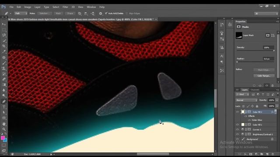Click the Make Shape button
The width and height of the screenshot is (280, 157).
[x=70, y=14]
